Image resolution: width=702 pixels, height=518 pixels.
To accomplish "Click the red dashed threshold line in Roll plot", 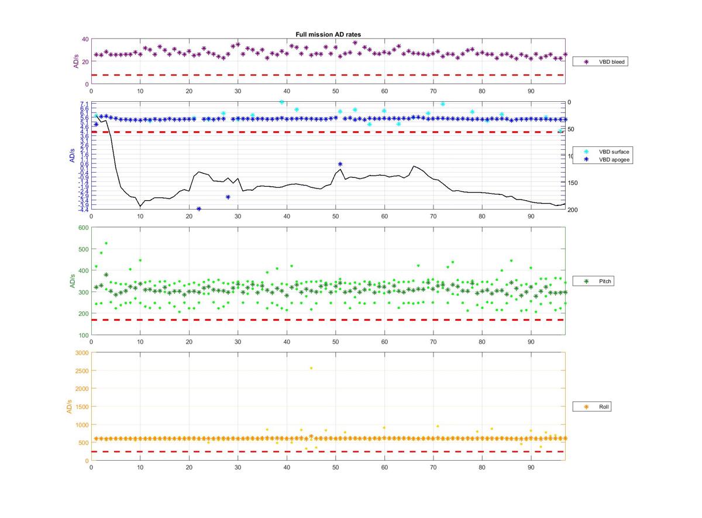I will pos(328,452).
